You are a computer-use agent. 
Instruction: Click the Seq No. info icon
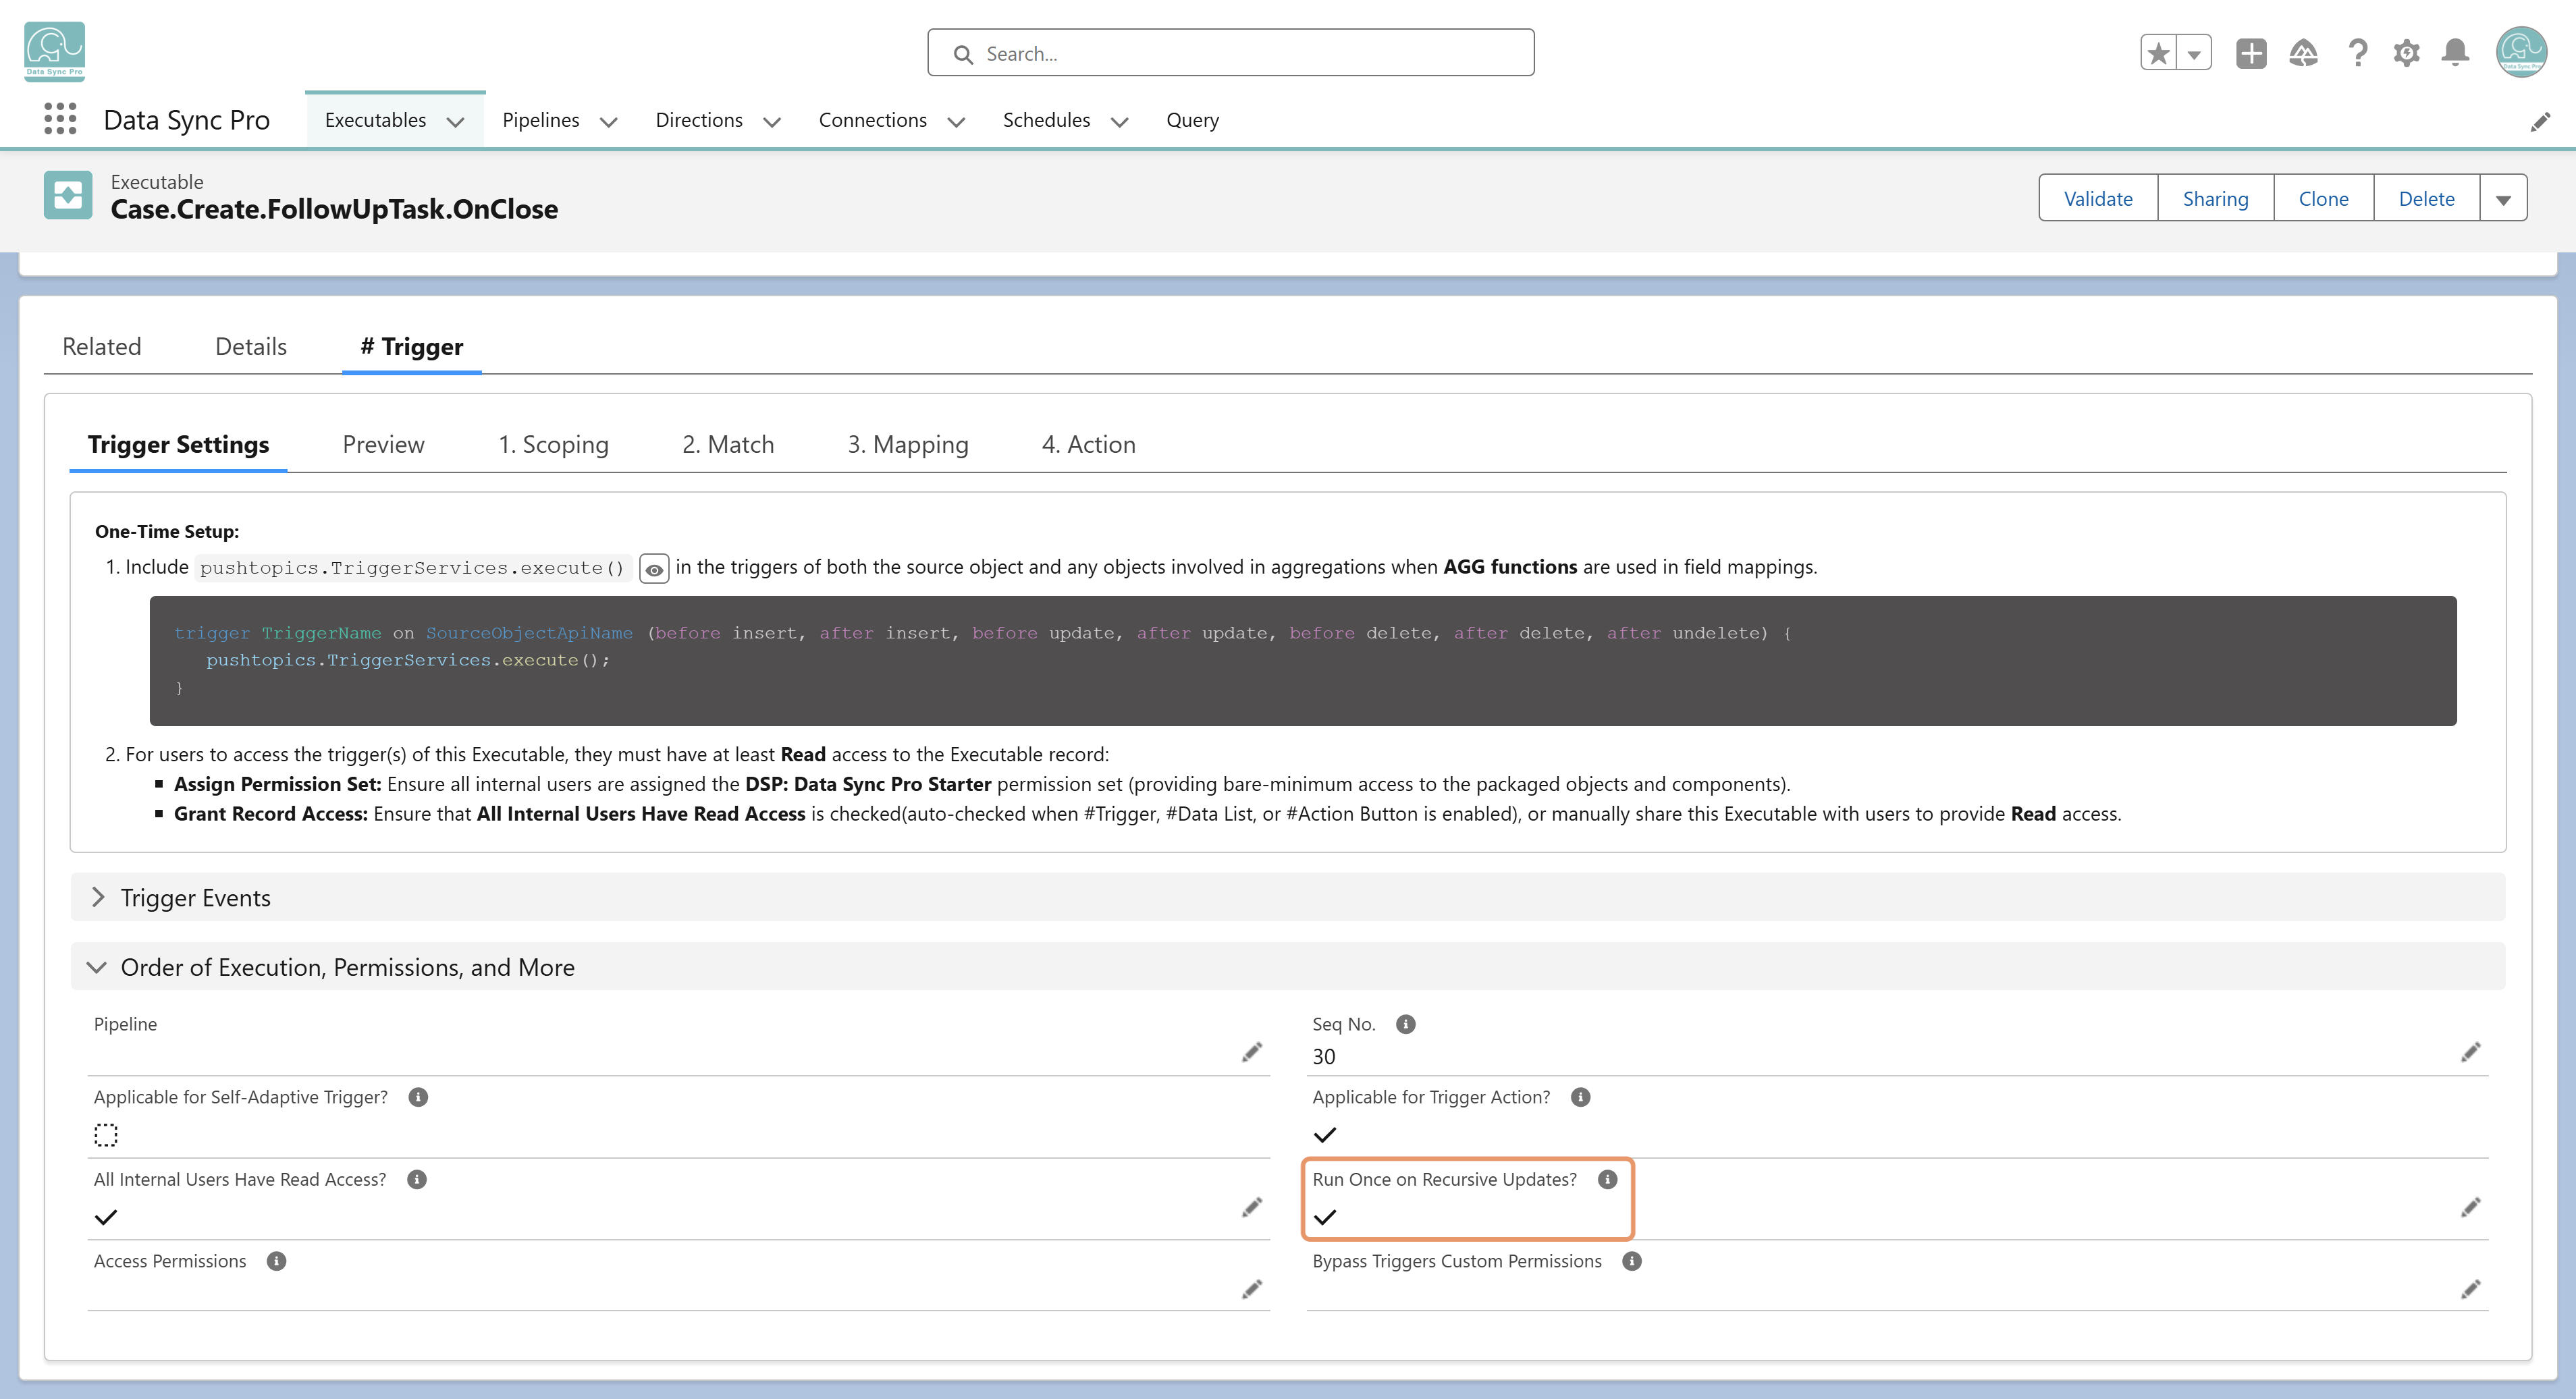click(x=1405, y=1024)
